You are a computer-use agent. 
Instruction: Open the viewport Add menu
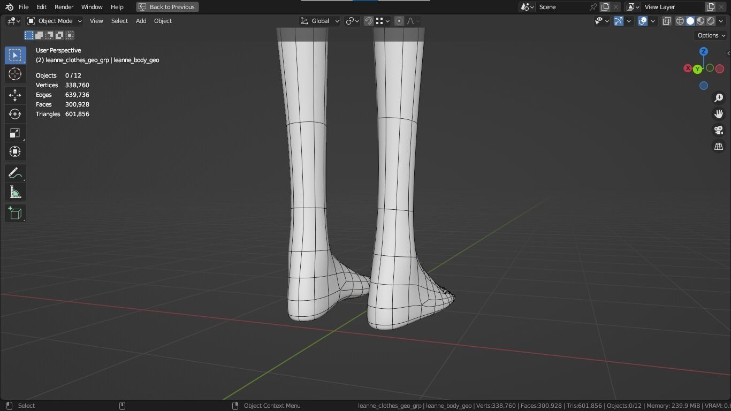coord(141,21)
